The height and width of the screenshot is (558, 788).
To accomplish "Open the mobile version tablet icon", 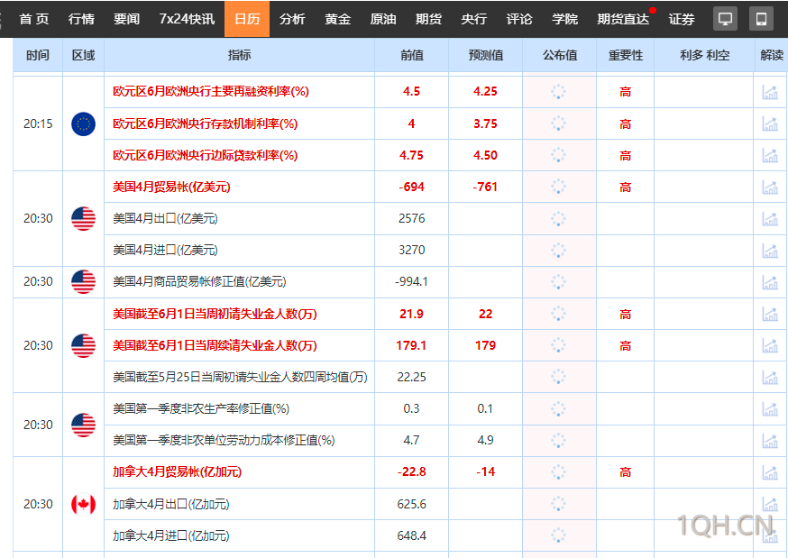I will point(761,19).
